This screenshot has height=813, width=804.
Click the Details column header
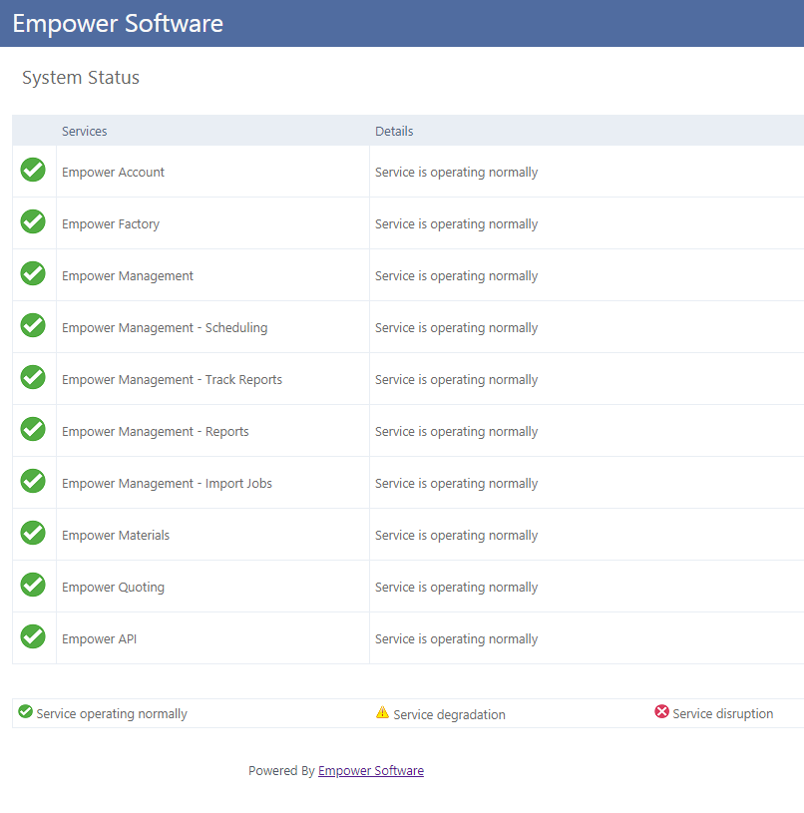(x=394, y=131)
